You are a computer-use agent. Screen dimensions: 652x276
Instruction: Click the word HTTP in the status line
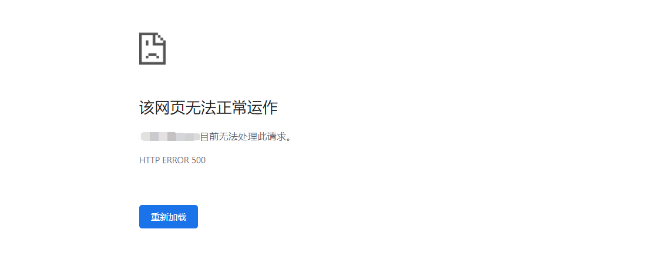tap(149, 160)
